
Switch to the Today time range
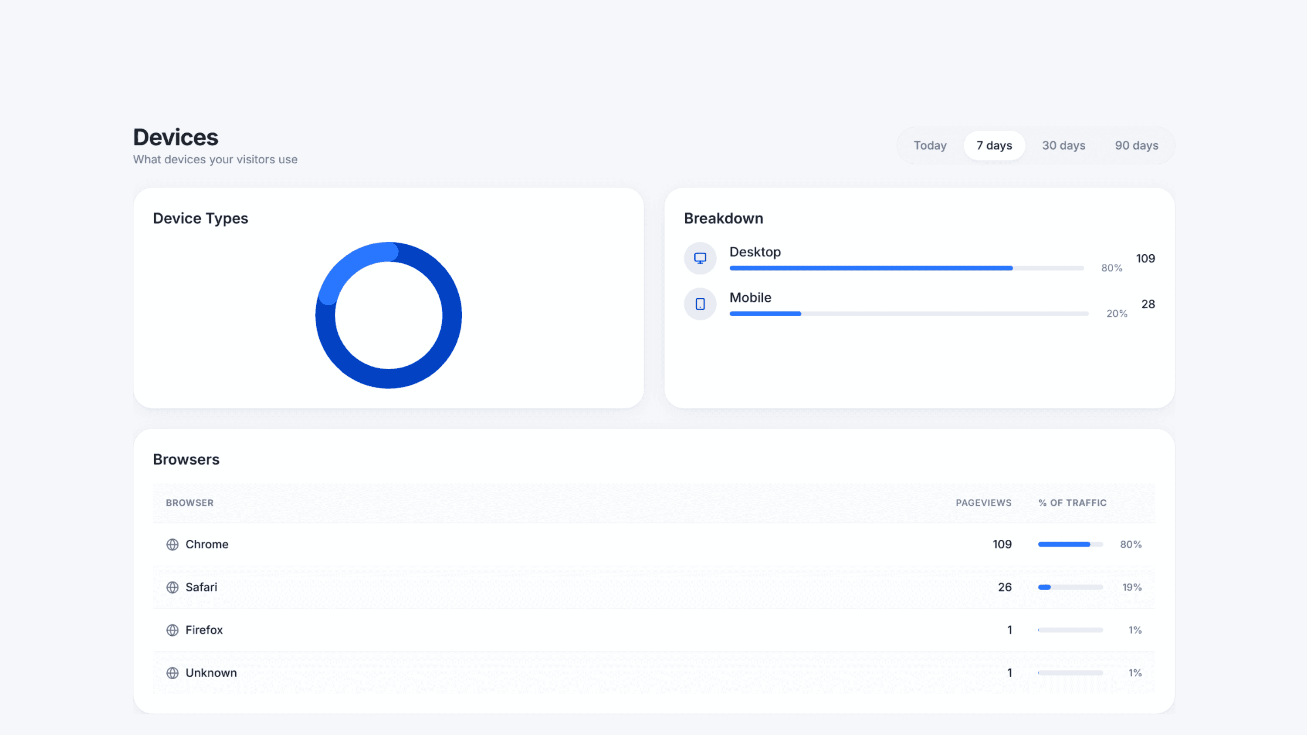(x=930, y=145)
